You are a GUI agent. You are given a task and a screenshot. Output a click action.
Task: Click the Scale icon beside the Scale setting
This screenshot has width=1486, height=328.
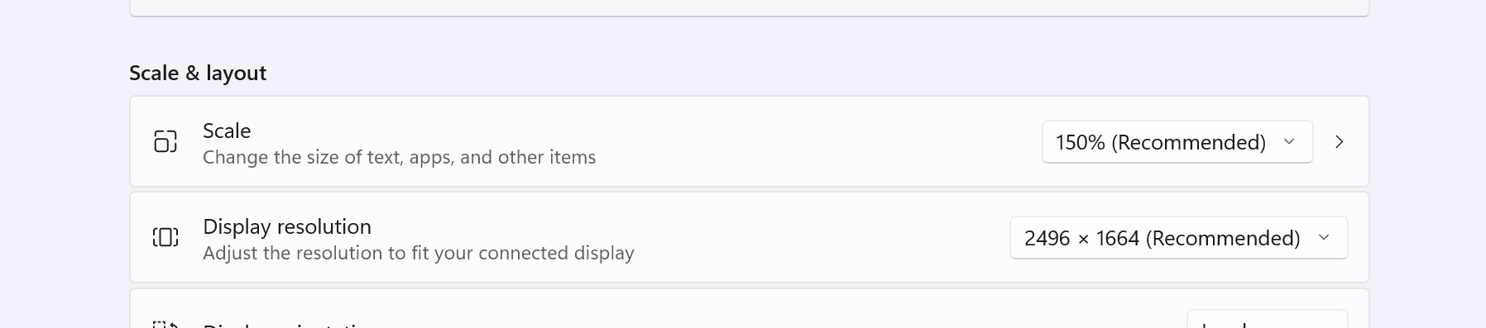point(165,141)
